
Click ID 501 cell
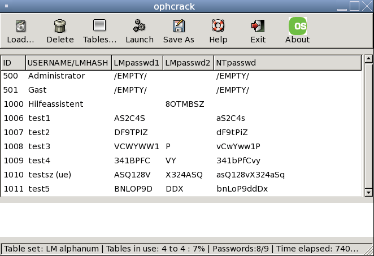11,90
